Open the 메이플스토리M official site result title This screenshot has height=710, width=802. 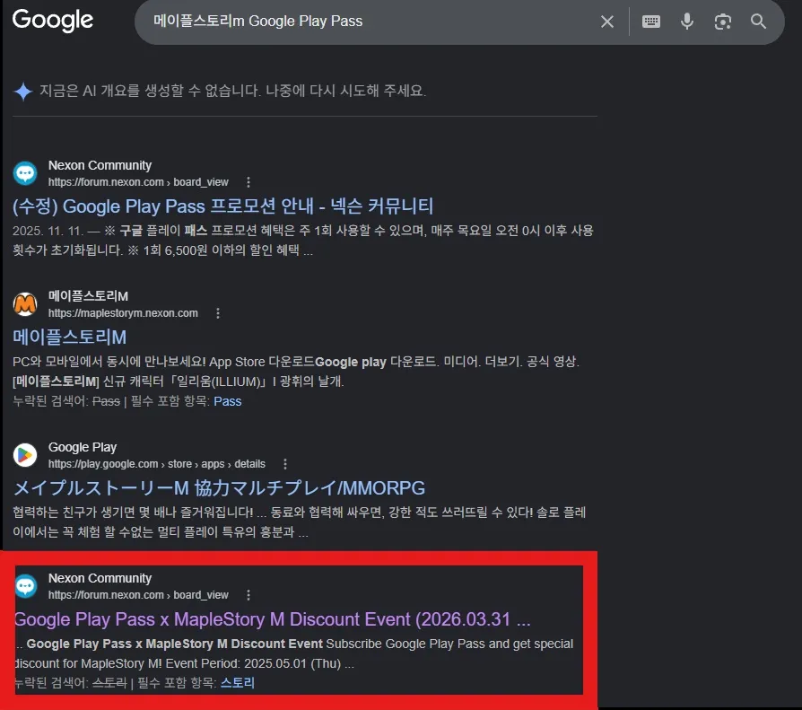70,337
